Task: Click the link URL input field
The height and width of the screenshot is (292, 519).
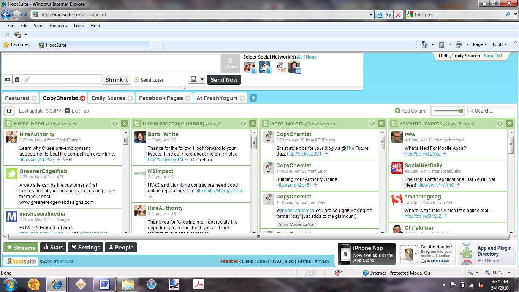Action: point(62,79)
